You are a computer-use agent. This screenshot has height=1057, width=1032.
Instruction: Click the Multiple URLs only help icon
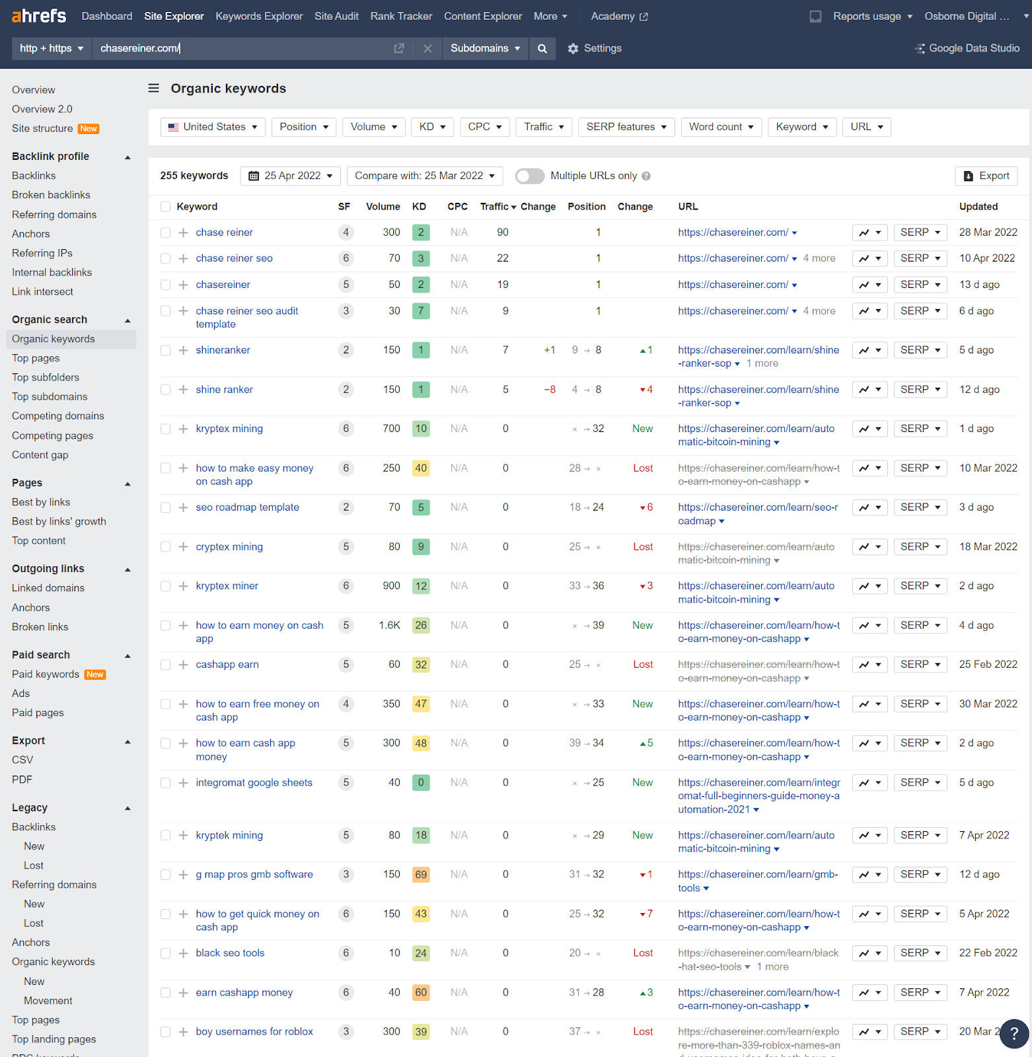click(x=646, y=176)
